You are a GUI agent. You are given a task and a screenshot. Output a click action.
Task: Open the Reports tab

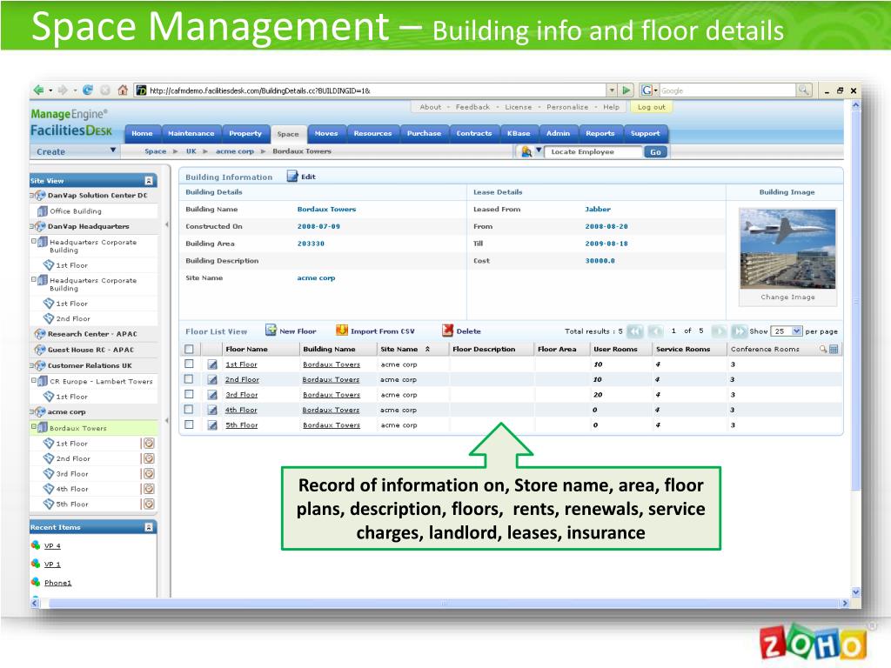[x=600, y=133]
